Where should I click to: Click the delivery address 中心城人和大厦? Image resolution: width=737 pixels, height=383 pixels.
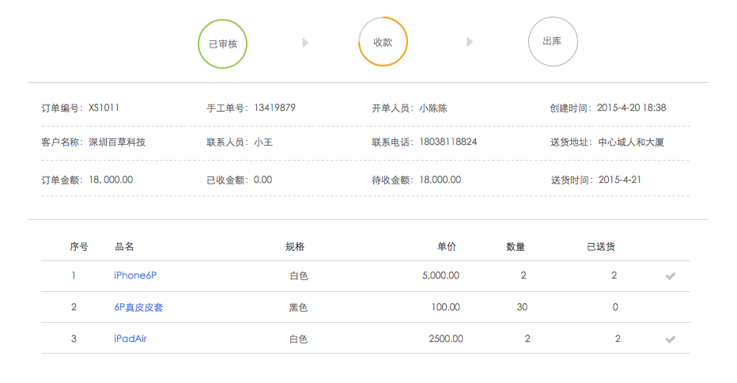click(631, 142)
